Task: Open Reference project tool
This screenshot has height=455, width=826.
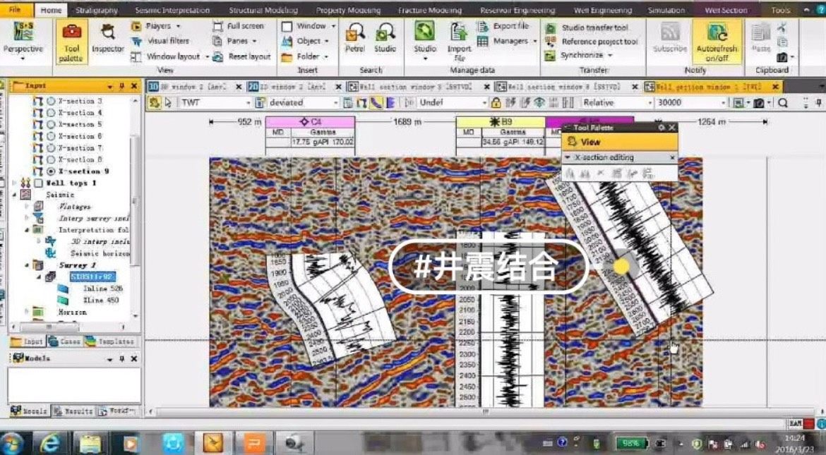Action: click(591, 42)
